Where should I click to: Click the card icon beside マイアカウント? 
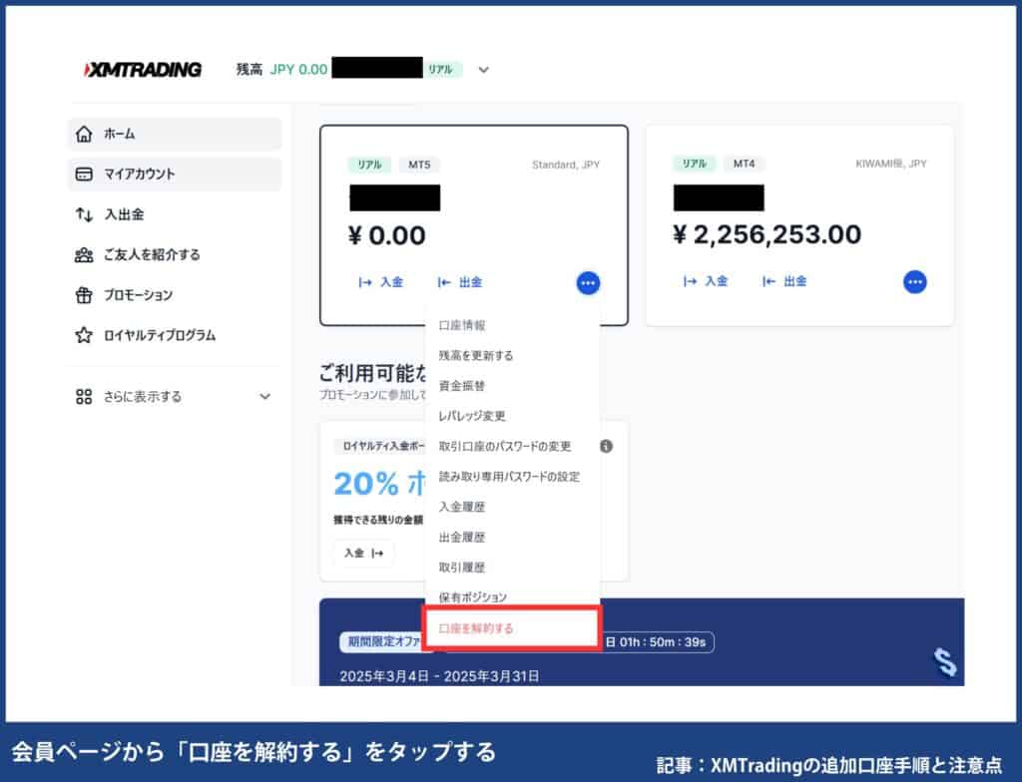click(84, 175)
